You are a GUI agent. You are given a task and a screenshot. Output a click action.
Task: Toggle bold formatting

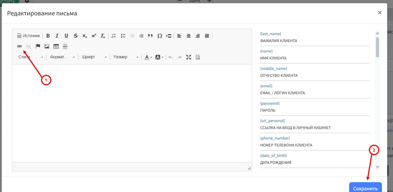coord(48,36)
